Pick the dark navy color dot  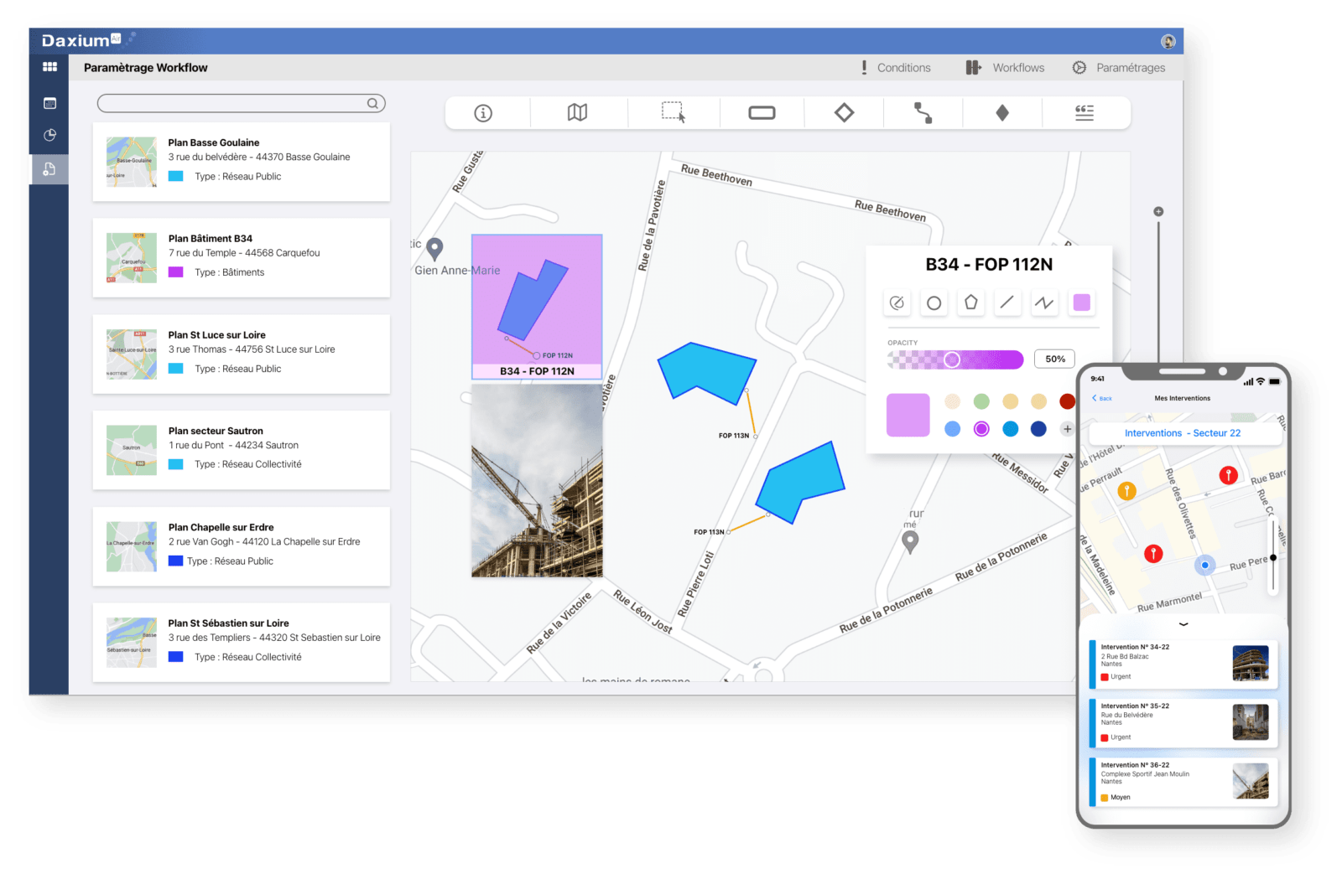1038,429
